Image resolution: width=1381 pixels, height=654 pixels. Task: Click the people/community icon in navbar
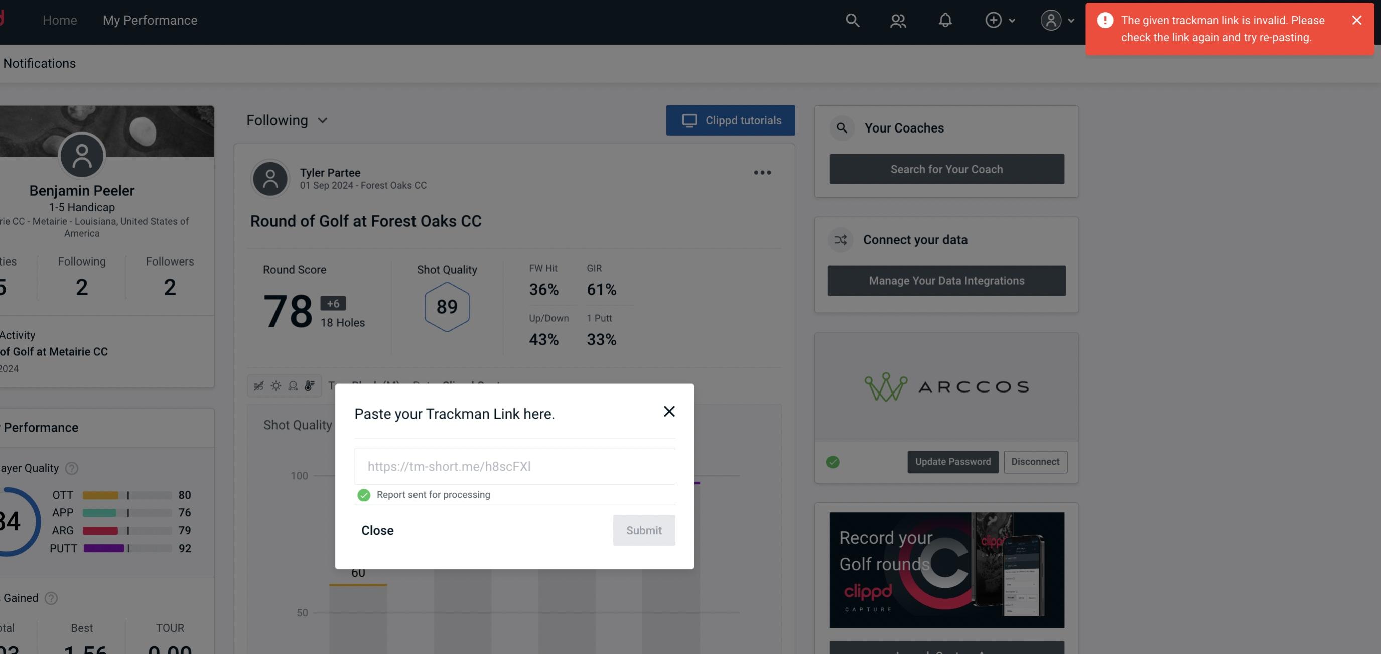897,20
